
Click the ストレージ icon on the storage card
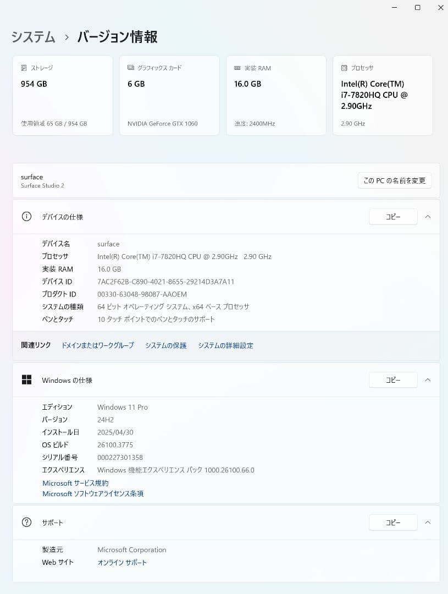[x=23, y=68]
